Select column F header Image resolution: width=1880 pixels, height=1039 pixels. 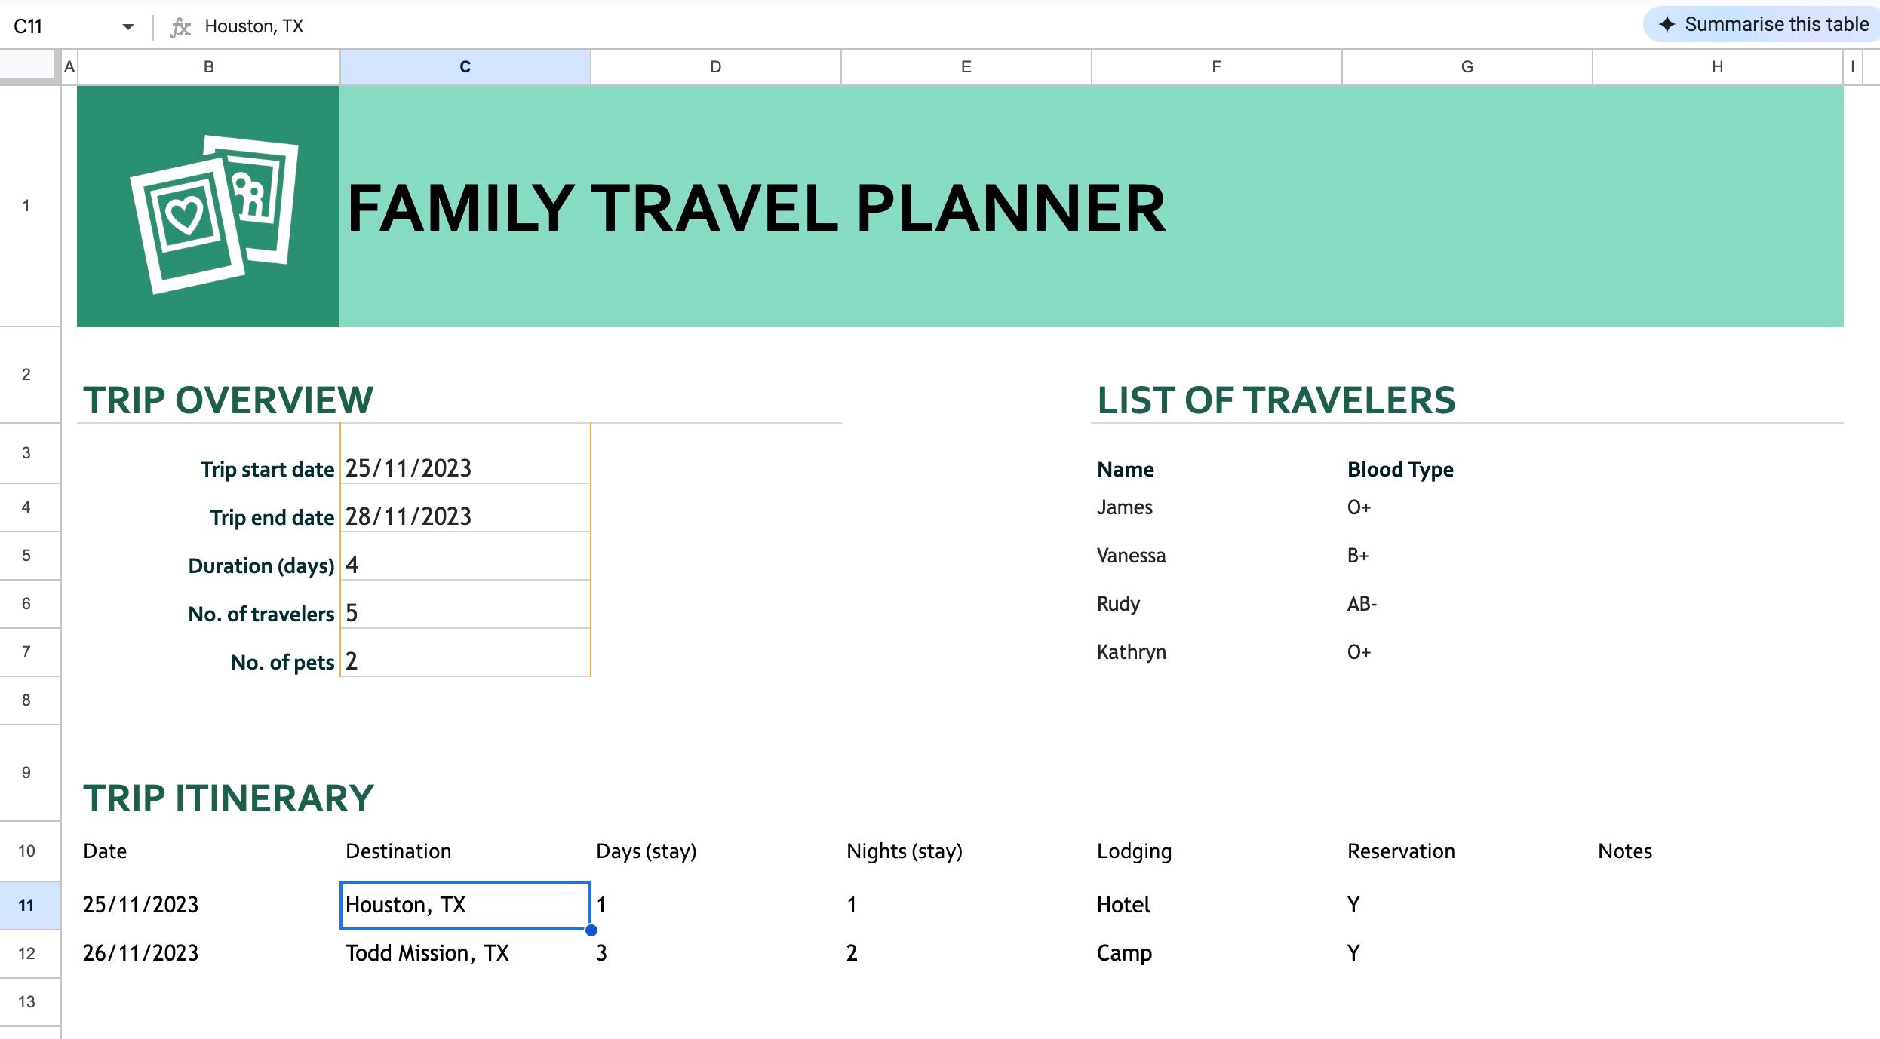tap(1217, 67)
